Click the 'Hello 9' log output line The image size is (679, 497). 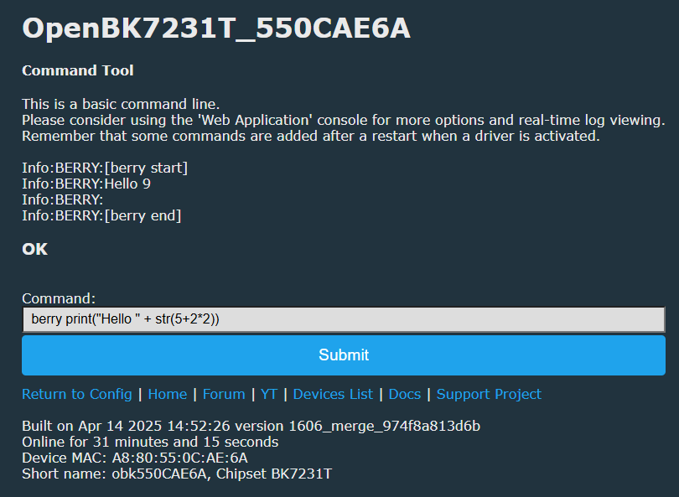tap(86, 184)
